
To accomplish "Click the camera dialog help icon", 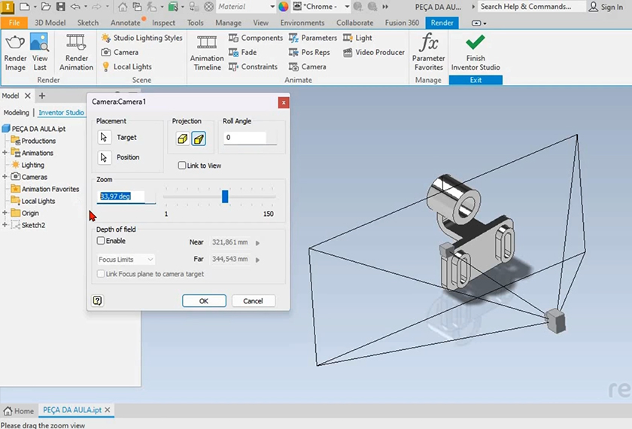I will (x=98, y=300).
